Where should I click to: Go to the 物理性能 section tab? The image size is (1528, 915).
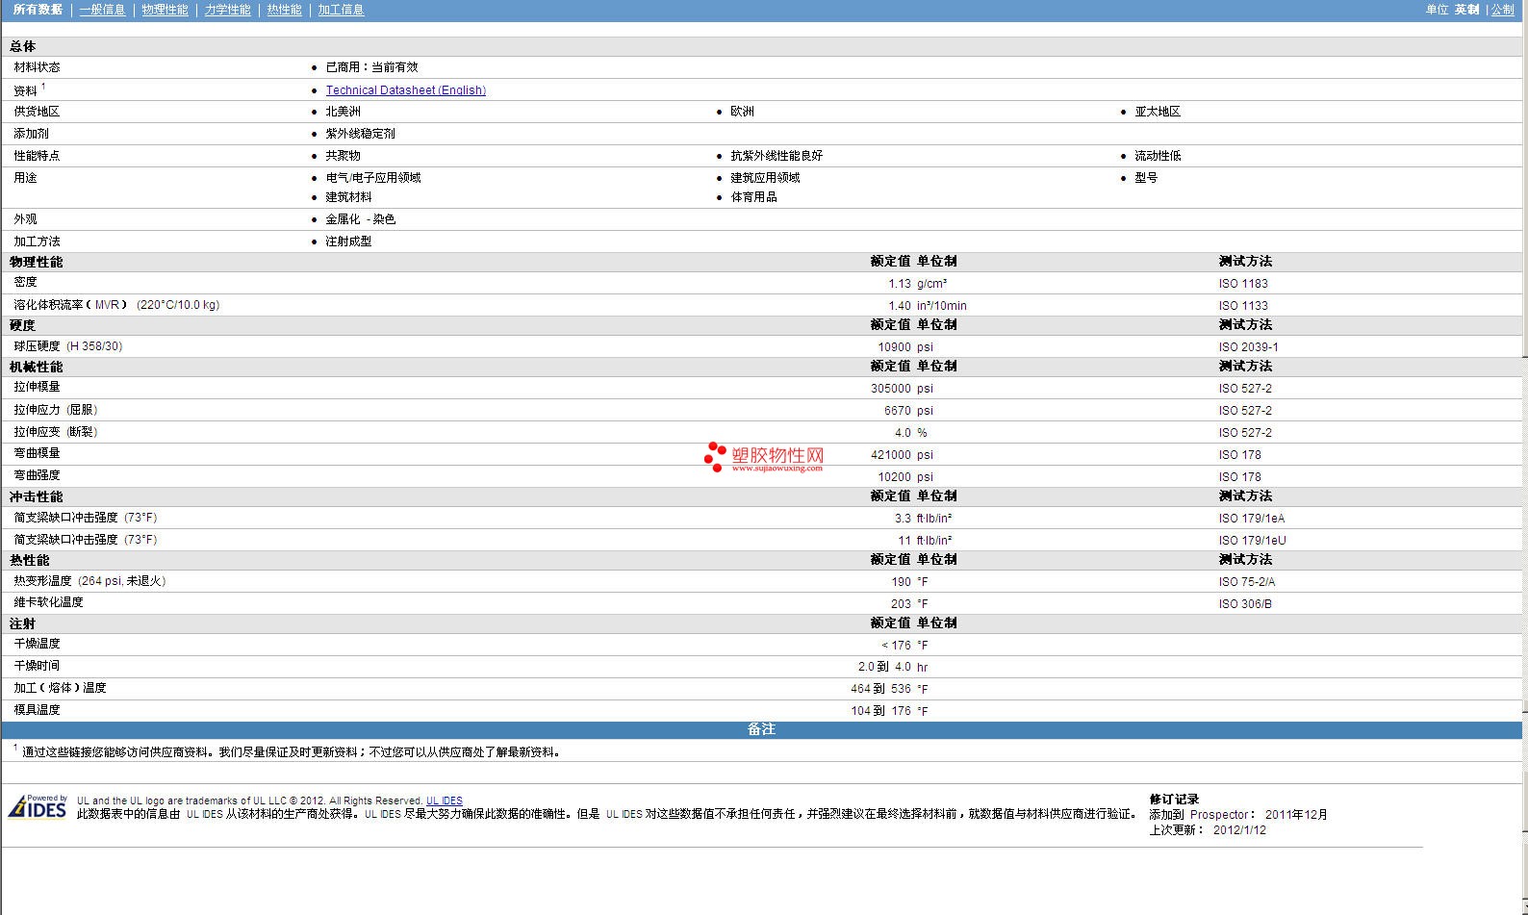pyautogui.click(x=165, y=10)
